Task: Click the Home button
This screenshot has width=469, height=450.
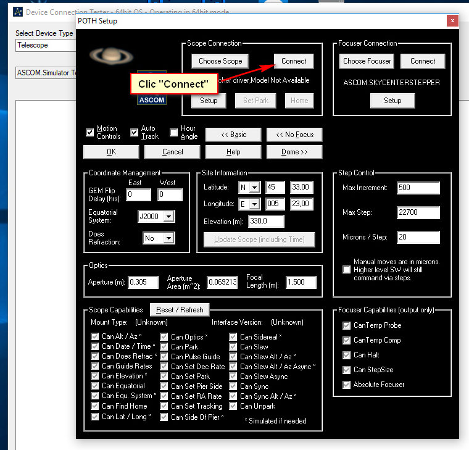Action: click(x=299, y=101)
